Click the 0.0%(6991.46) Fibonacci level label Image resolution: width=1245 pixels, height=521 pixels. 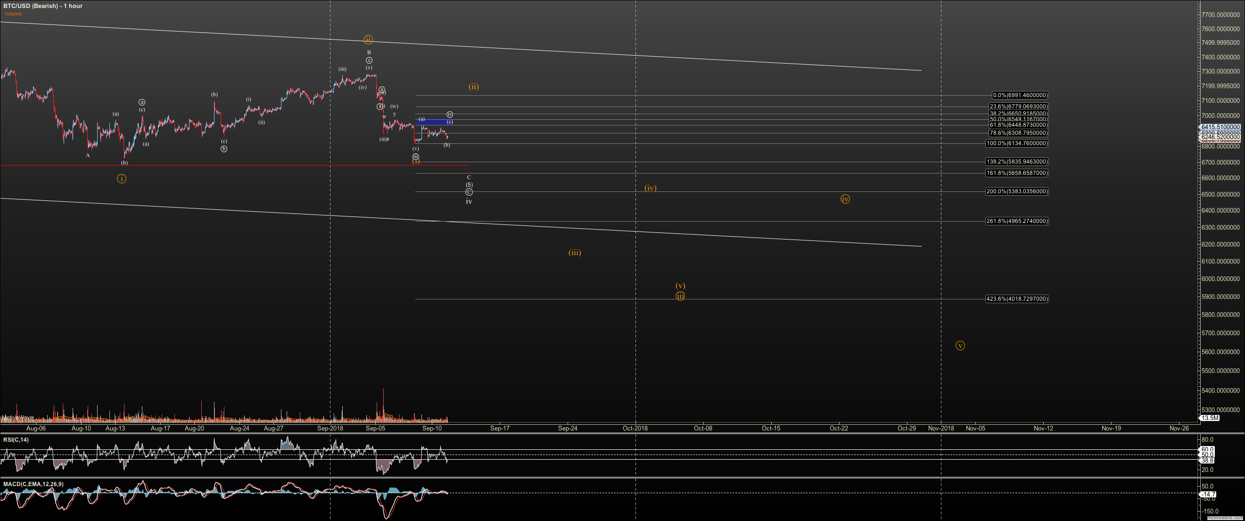tap(1020, 95)
